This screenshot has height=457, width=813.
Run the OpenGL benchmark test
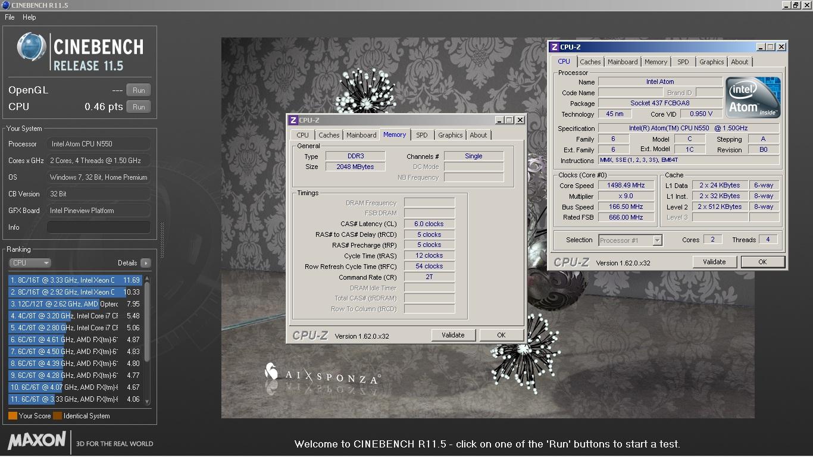click(139, 90)
